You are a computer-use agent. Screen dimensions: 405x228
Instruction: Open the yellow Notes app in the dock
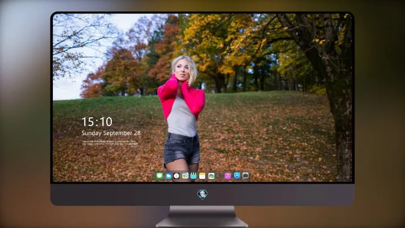point(202,176)
